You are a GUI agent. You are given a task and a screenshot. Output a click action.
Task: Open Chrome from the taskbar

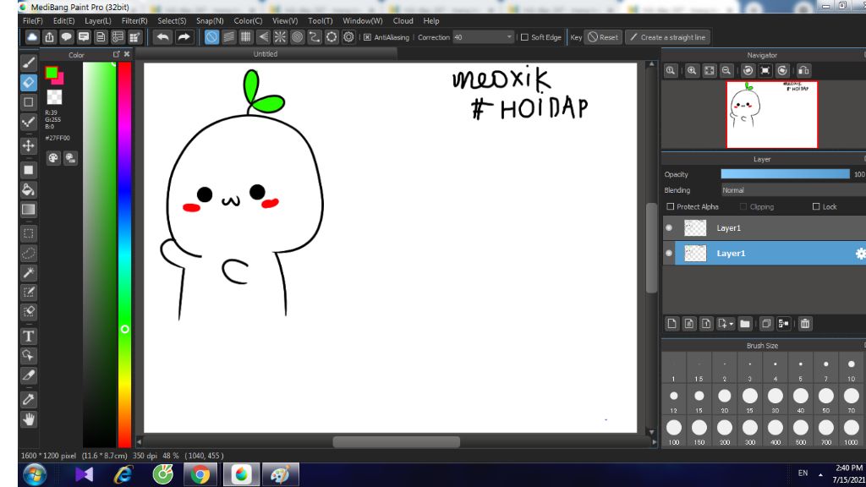click(200, 474)
